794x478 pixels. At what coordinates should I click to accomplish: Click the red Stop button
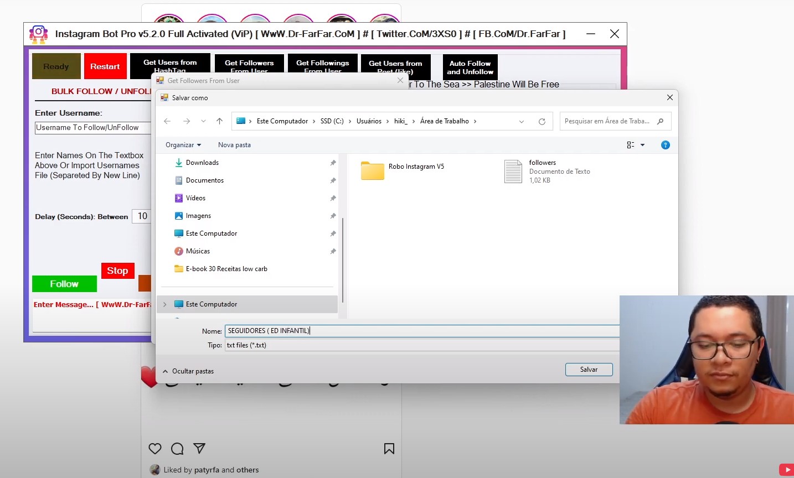click(117, 271)
